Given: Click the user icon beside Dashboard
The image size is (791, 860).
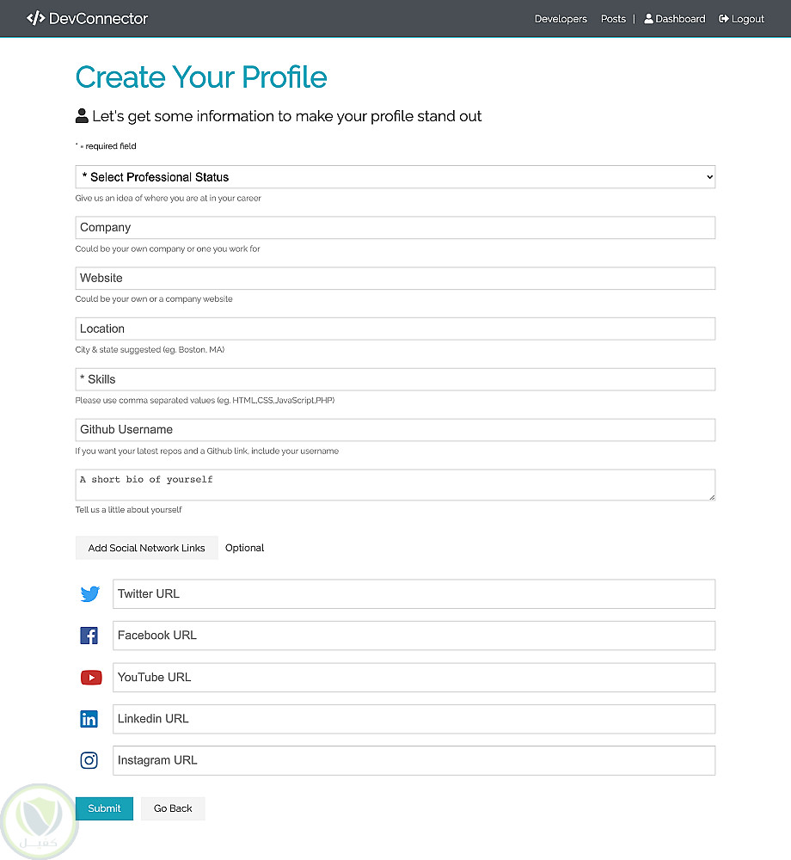Looking at the screenshot, I should pyautogui.click(x=648, y=18).
